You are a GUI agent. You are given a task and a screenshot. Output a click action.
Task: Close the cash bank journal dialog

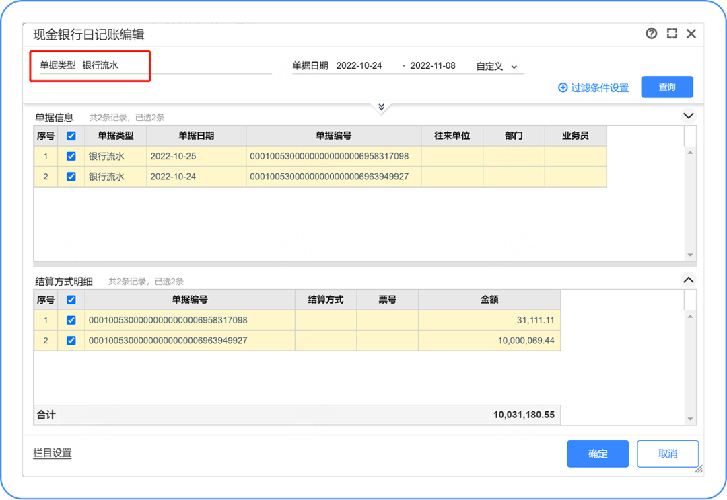point(691,34)
